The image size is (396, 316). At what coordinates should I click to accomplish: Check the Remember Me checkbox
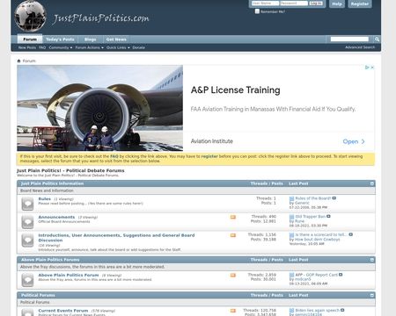point(257,11)
